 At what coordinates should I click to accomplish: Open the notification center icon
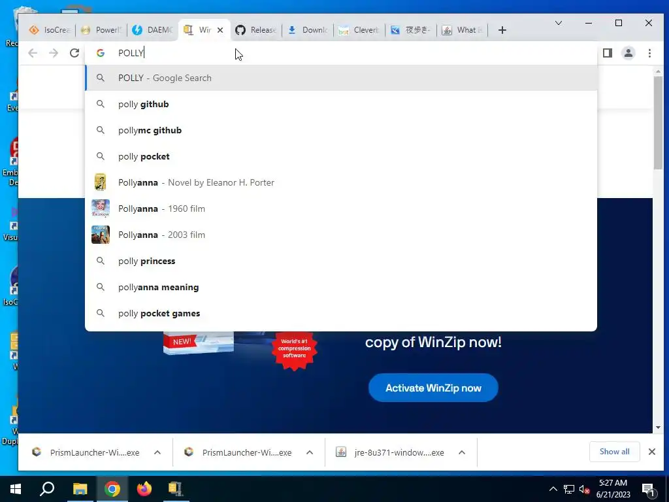(649, 490)
